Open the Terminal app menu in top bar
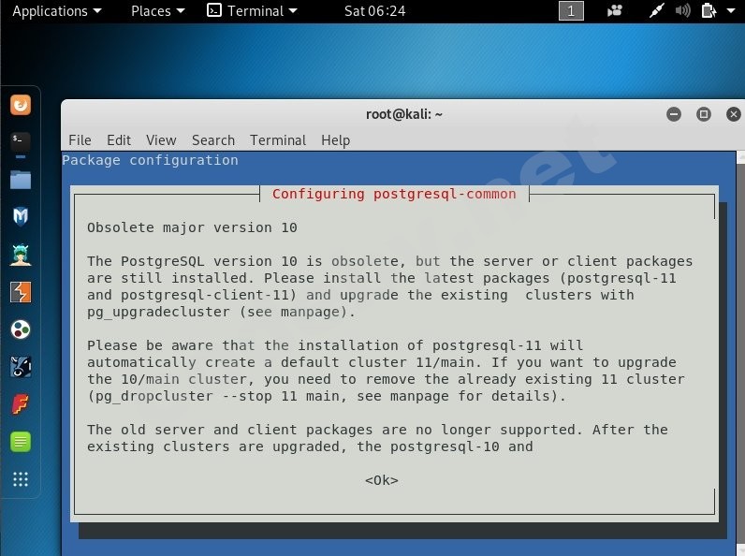745x556 pixels. coord(252,11)
